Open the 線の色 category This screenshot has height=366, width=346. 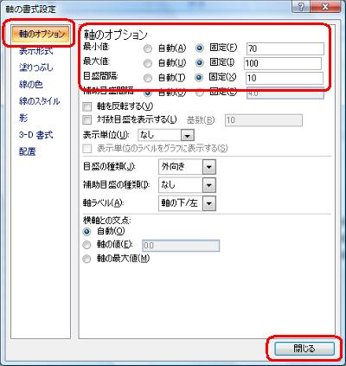point(31,84)
